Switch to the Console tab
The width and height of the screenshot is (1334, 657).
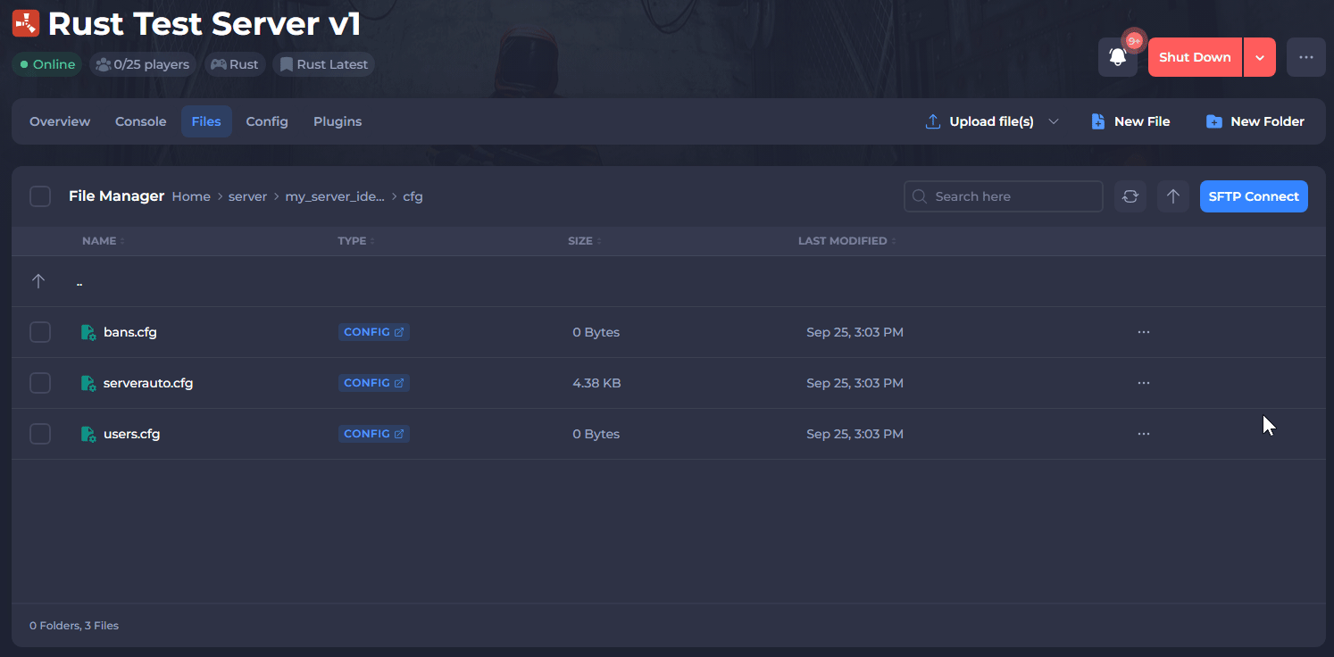140,121
